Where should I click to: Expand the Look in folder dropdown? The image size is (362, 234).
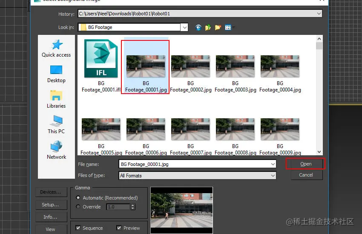[x=184, y=27]
